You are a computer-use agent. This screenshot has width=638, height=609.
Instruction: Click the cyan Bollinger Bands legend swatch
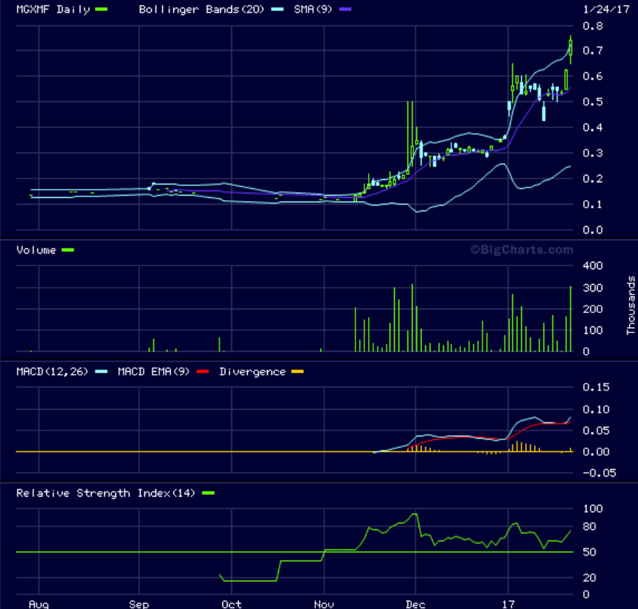[x=277, y=10]
